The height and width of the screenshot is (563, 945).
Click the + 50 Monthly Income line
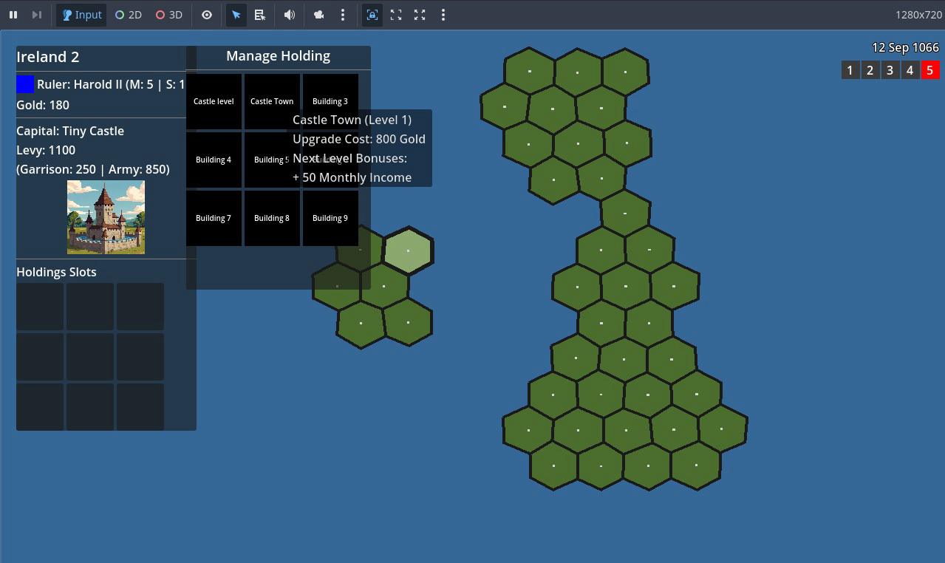352,177
